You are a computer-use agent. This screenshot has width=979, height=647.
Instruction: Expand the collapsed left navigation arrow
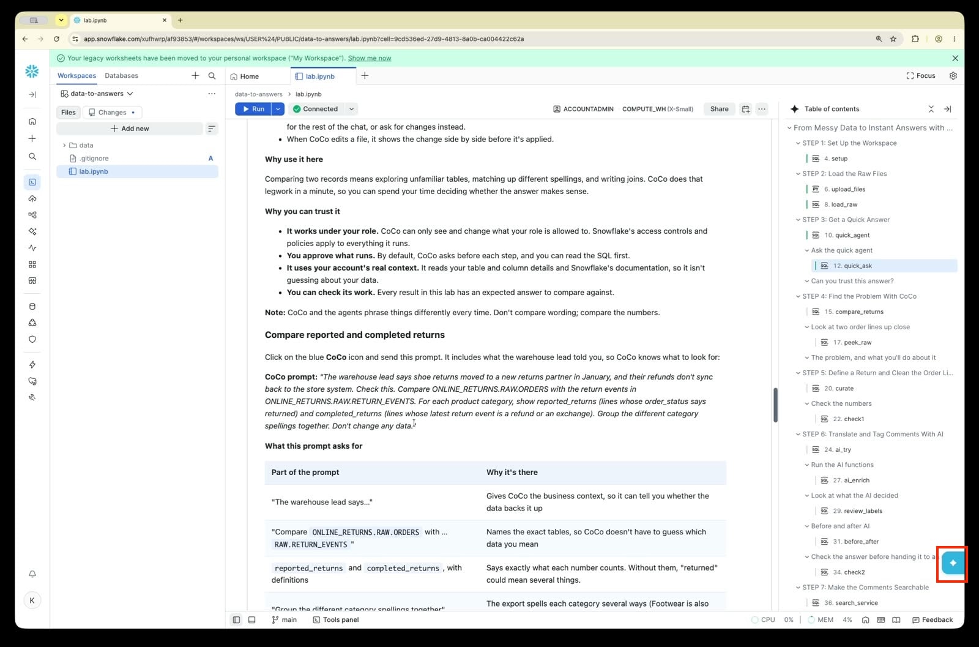click(32, 95)
